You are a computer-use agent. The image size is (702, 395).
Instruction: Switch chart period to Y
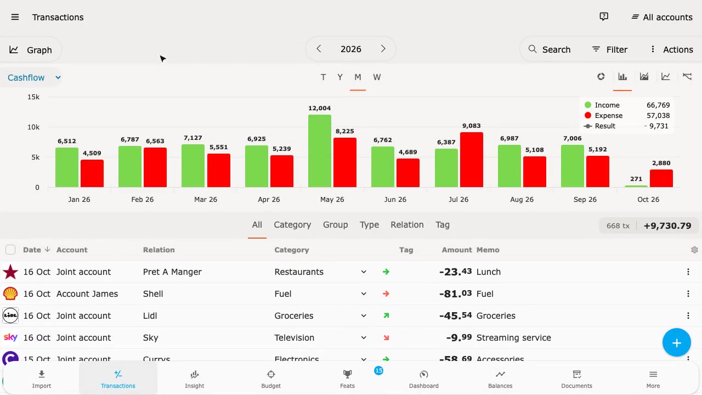click(340, 77)
